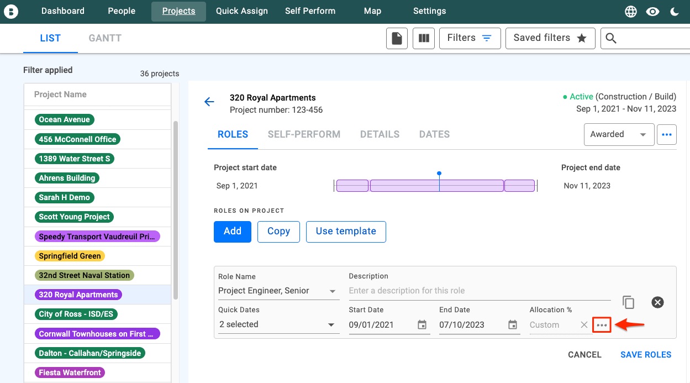Viewport: 690px width, 383px height.
Task: Go back using the left arrow
Action: coord(209,102)
